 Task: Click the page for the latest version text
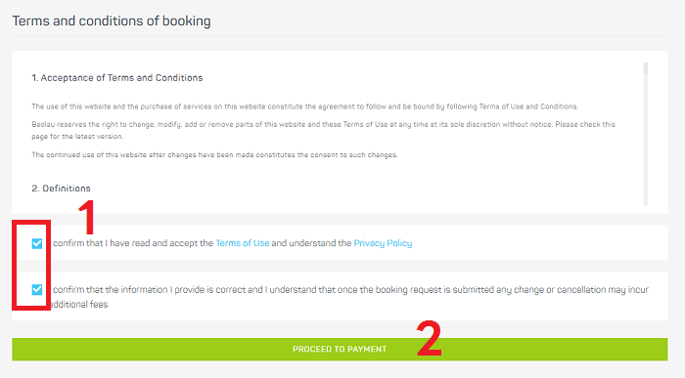[x=77, y=137]
